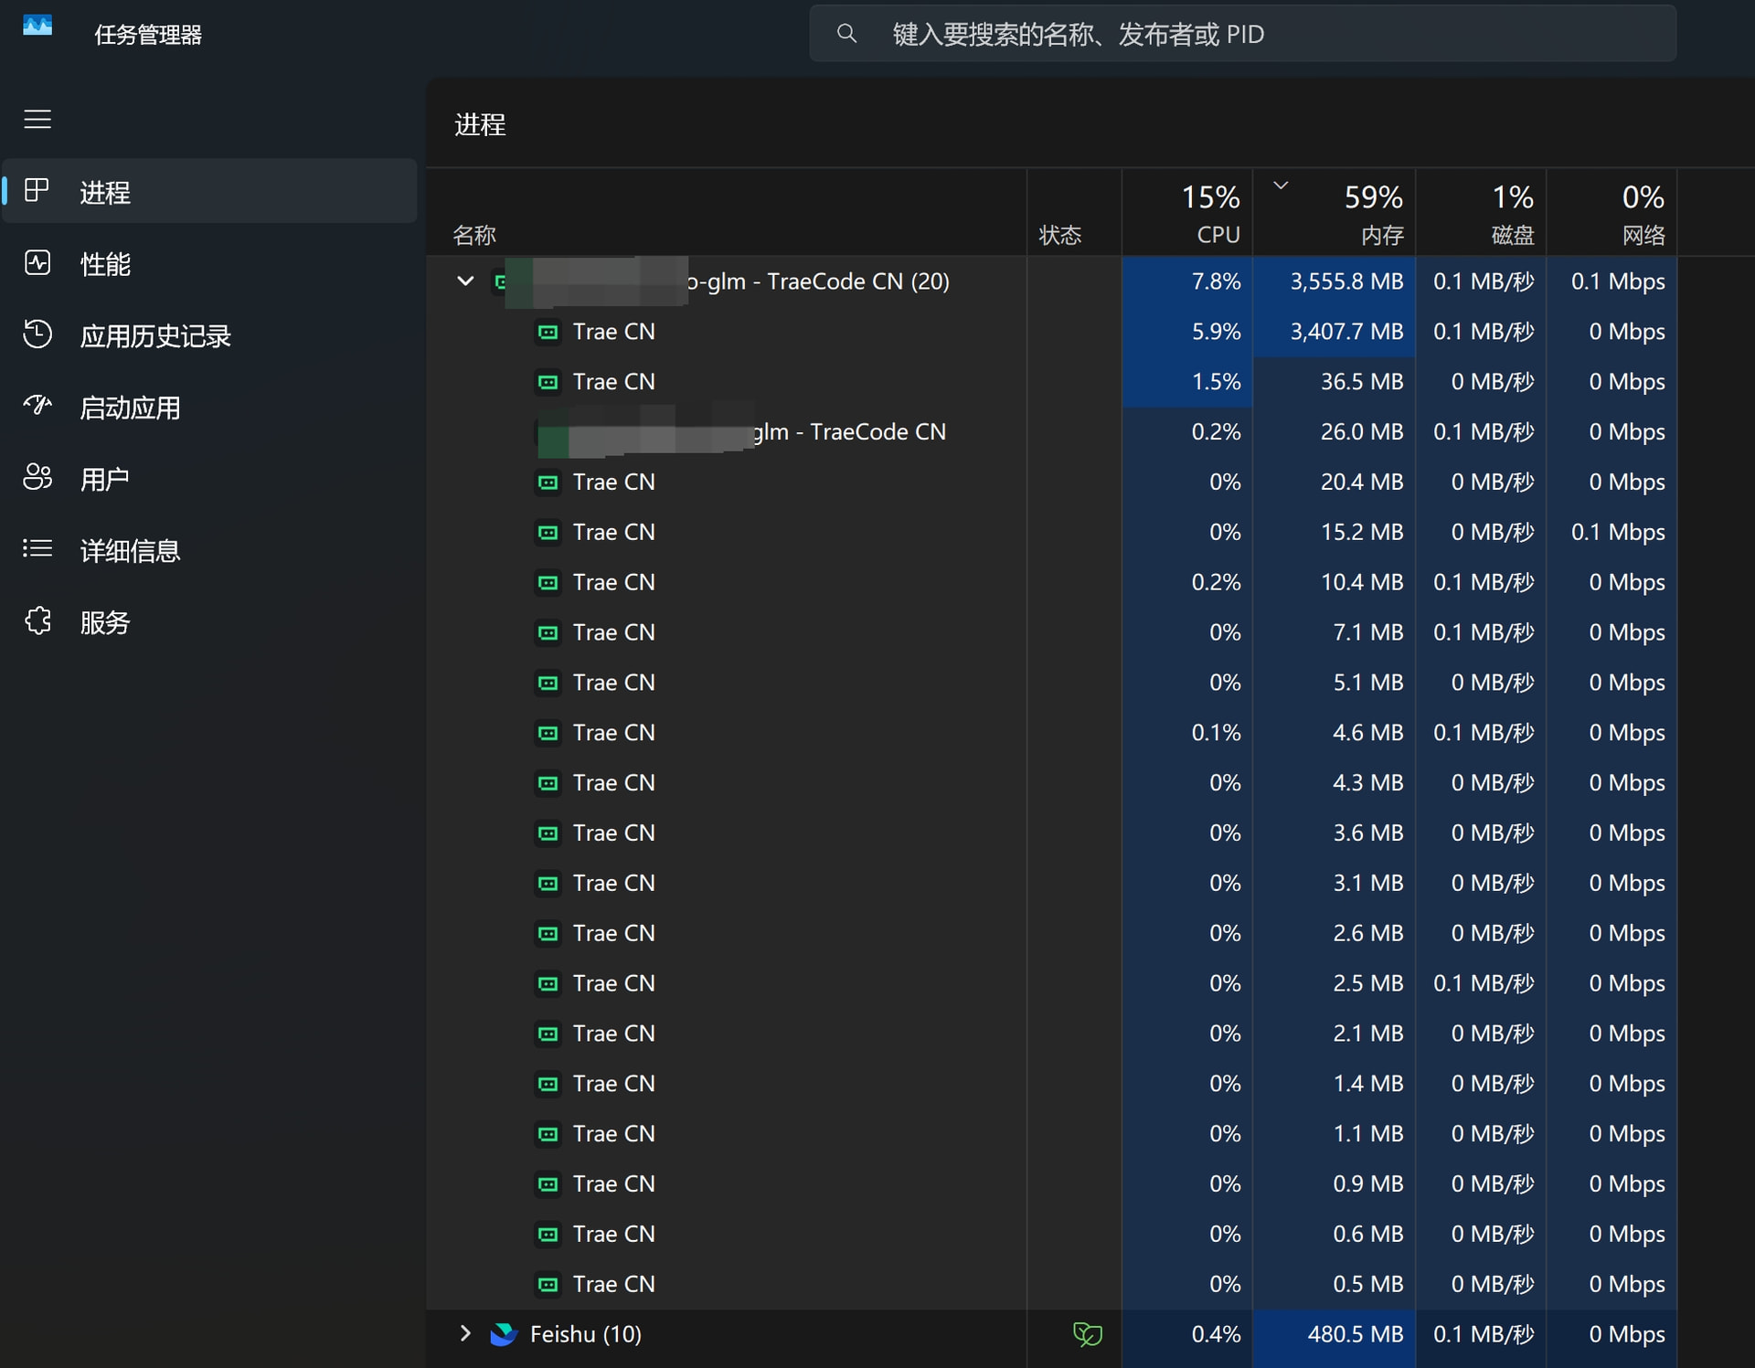Click the 服务 puzzle-piece icon

pos(37,620)
